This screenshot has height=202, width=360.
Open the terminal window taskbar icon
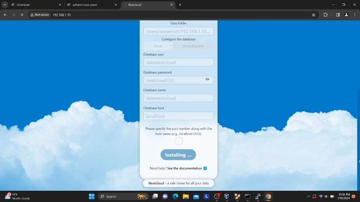247,196
